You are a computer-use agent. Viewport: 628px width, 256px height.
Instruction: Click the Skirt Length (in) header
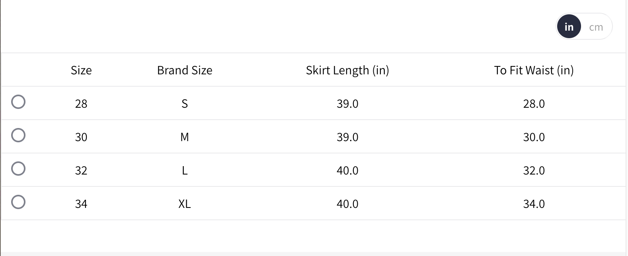347,70
